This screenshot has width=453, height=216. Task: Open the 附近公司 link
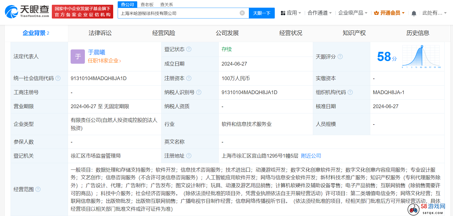point(311,156)
